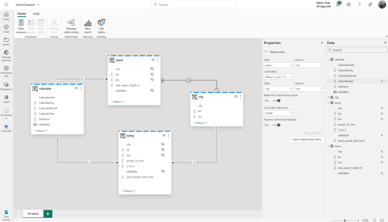Image resolution: width=388 pixels, height=222 pixels.
Task: Collapse calandar table in Data pane
Action: [329, 59]
